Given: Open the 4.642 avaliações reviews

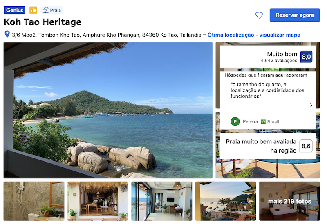Looking at the screenshot, I should pos(279,60).
